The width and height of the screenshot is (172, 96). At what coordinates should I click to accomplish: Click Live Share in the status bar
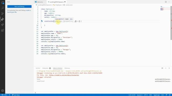point(16,95)
